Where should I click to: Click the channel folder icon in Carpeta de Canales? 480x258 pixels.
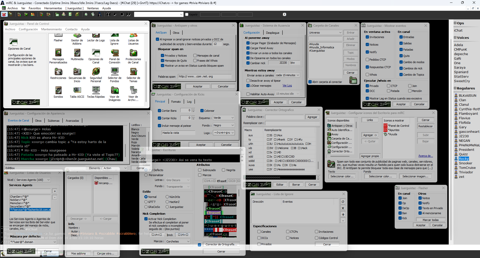point(353,80)
